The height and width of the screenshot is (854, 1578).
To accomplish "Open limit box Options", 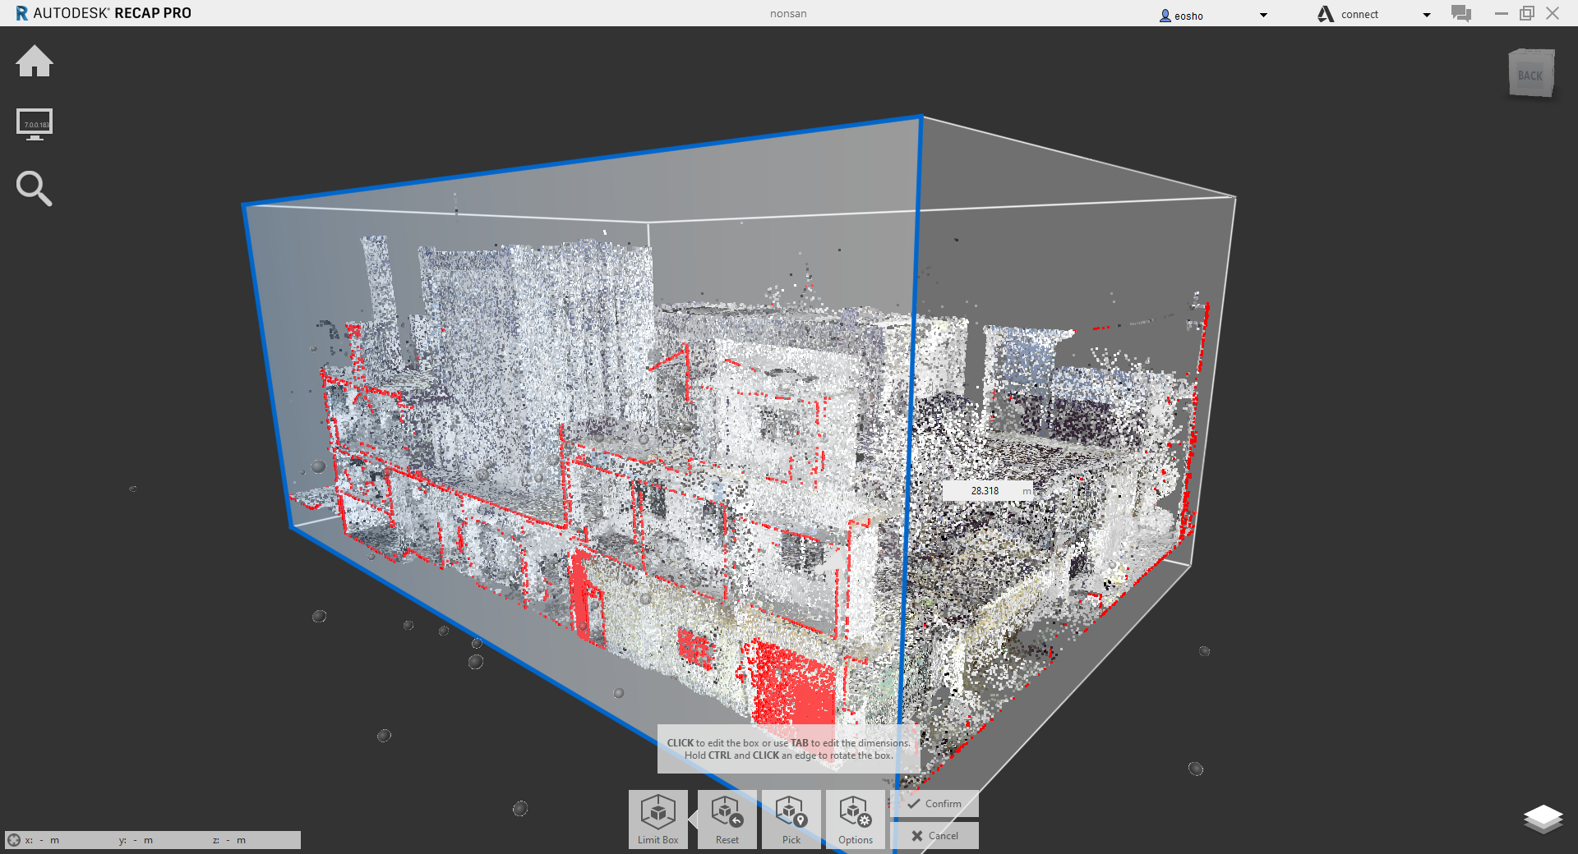I will [x=855, y=819].
